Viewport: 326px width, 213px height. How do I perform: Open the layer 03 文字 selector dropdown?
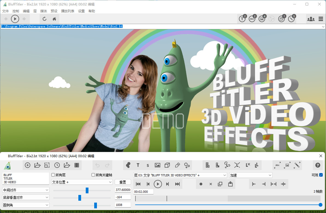coord(180,175)
